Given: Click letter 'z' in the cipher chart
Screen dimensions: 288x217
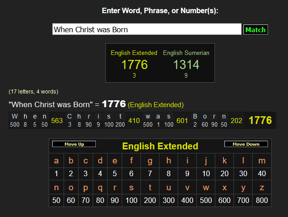Looking at the screenshot, I should 262,187.
